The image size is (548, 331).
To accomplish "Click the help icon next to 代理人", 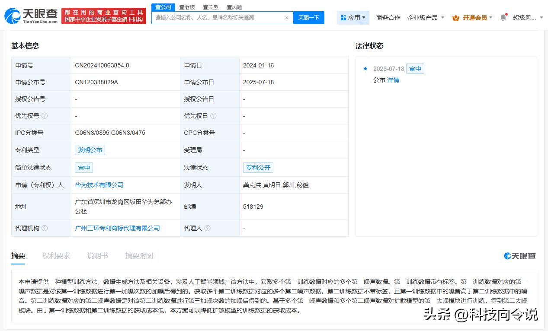I will tap(207, 228).
